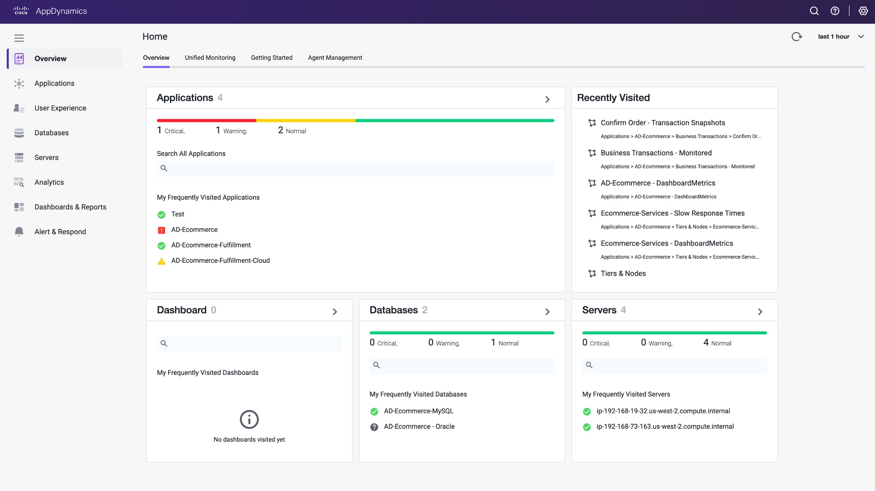
Task: Select Applications in the sidebar
Action: click(x=65, y=83)
